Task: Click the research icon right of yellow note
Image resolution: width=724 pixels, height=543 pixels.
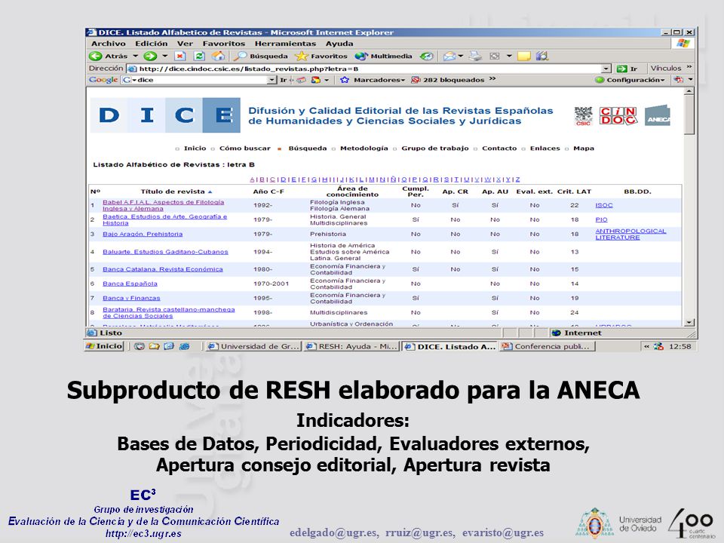Action: point(542,57)
